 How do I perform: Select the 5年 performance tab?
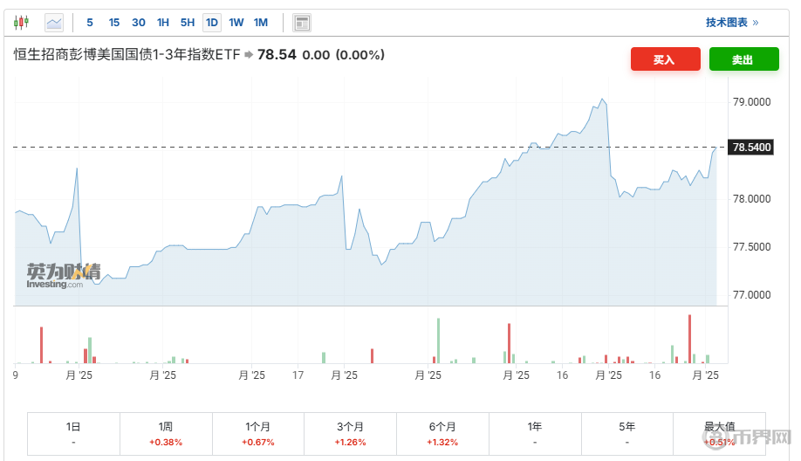626,434
